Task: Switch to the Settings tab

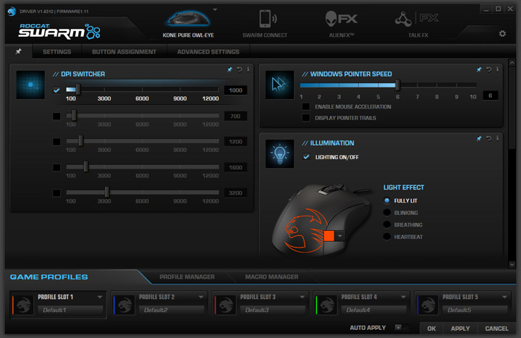Action: pyautogui.click(x=57, y=52)
